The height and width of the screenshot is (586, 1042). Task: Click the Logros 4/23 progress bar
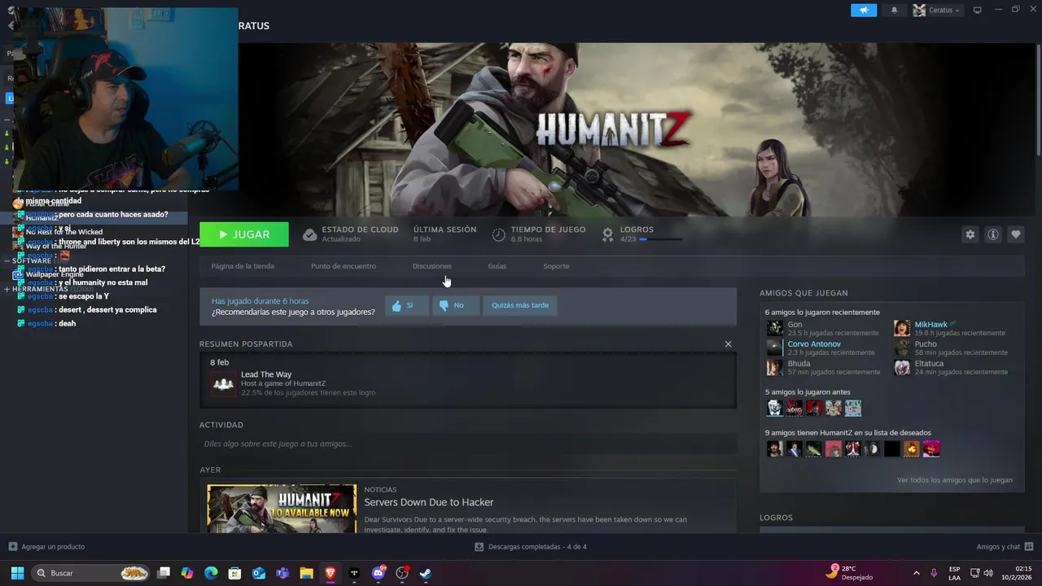coord(661,239)
